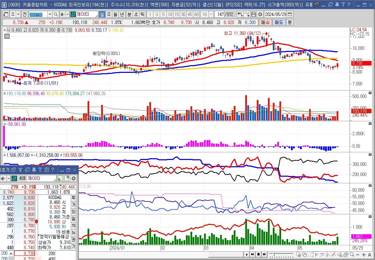Image resolution: width=375 pixels, height=260 pixels.
Task: Open the 차 side tab in order book
Action: [73, 225]
